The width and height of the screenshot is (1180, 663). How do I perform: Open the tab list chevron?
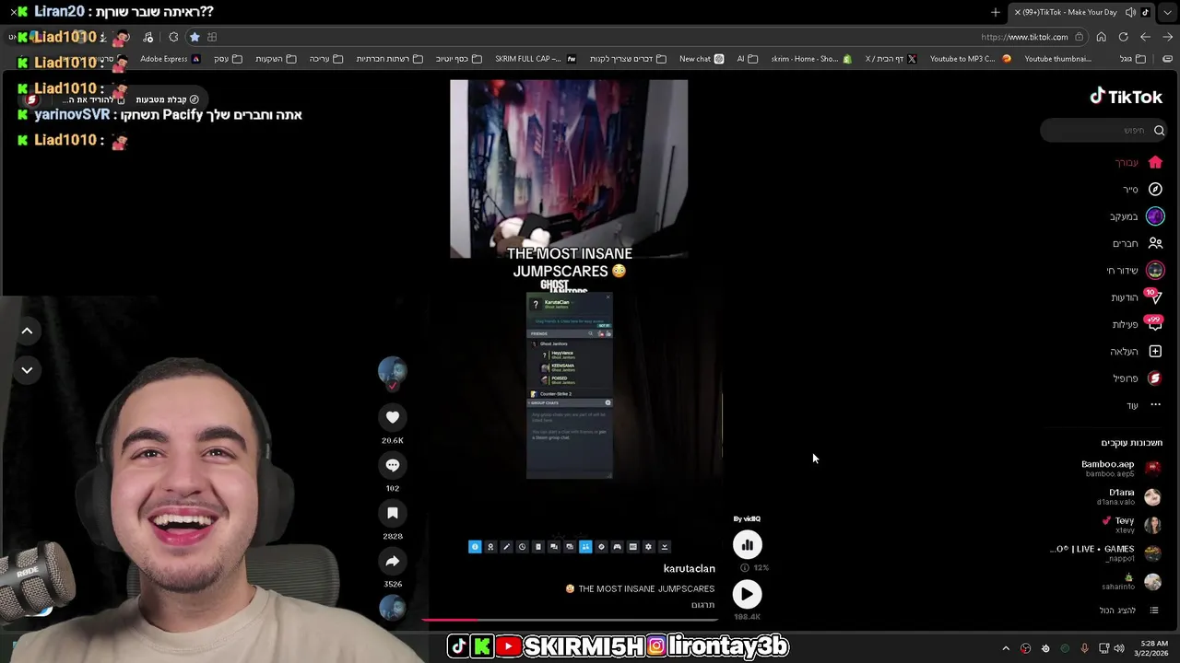1167,12
